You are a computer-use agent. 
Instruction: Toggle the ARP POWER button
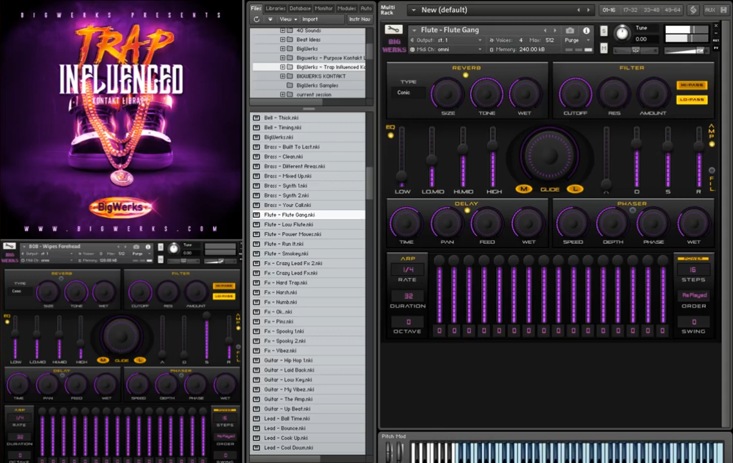pos(693,259)
